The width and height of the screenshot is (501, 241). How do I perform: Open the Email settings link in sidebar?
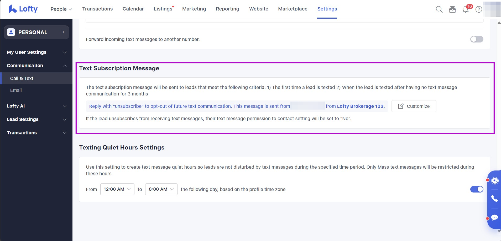pos(16,90)
